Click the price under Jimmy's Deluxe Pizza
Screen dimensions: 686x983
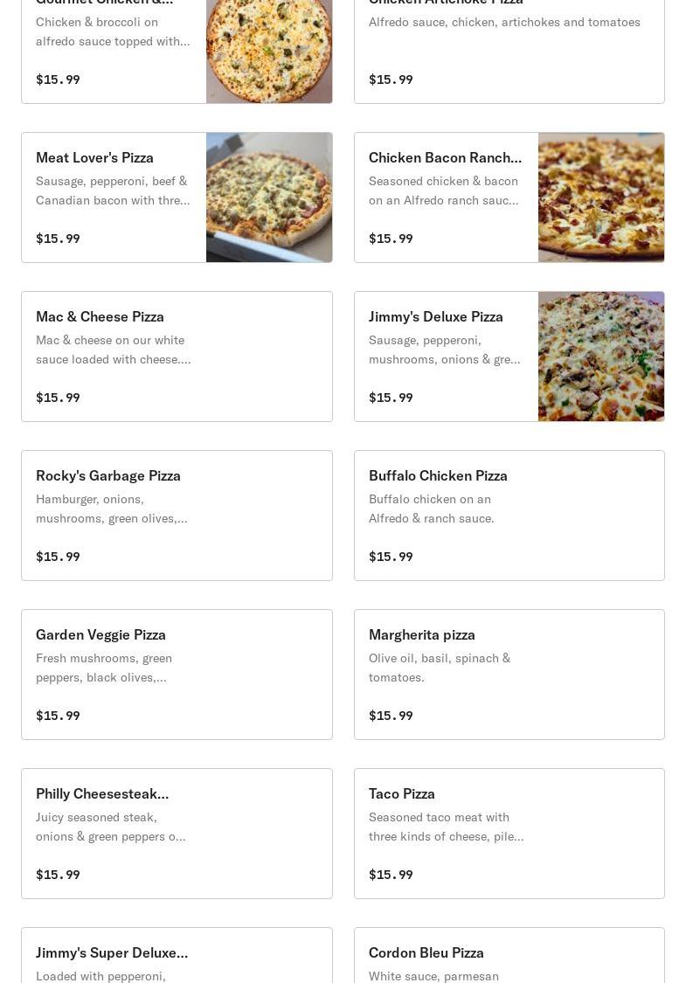point(391,398)
